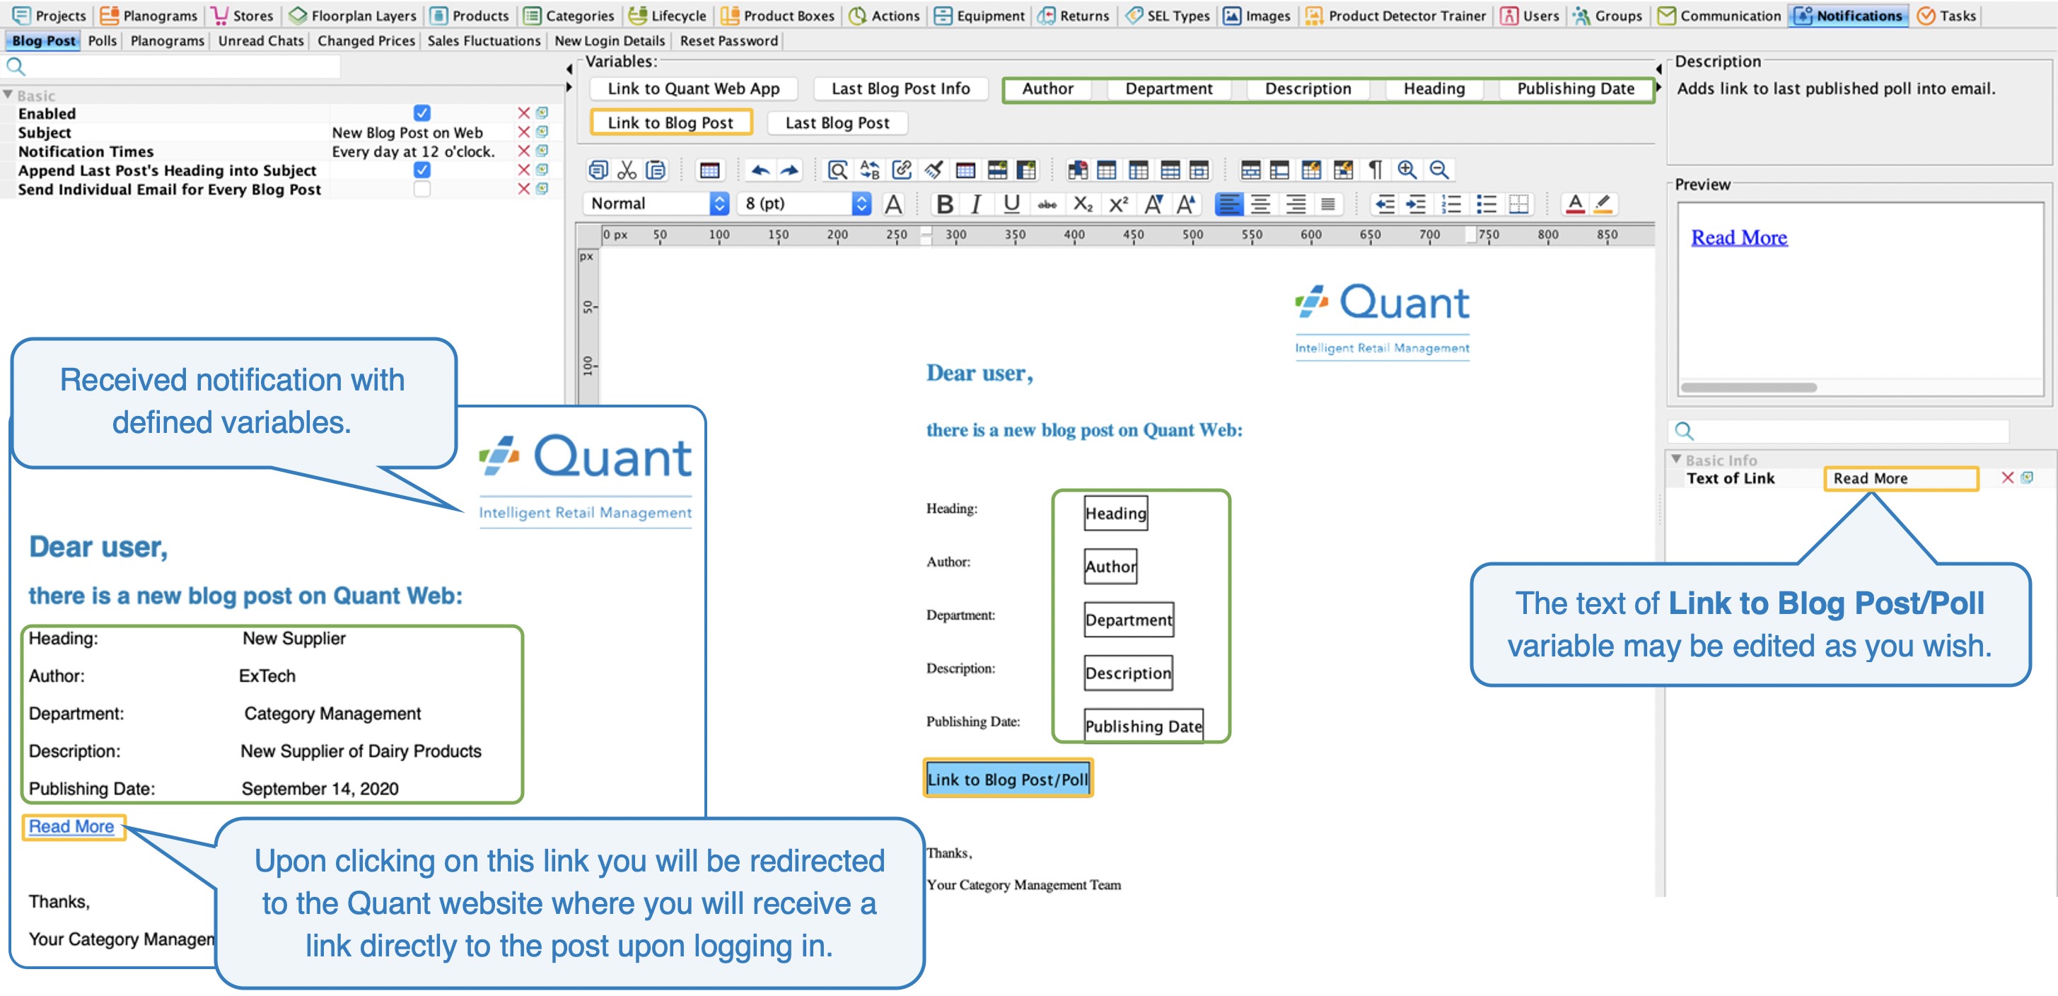The height and width of the screenshot is (996, 2058).
Task: Select the Cut scissors icon
Action: coord(627,170)
